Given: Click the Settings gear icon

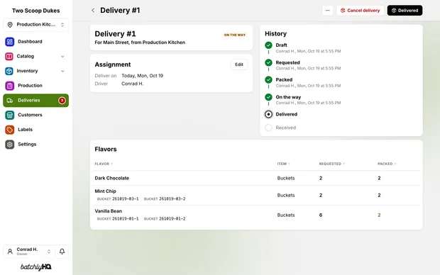Looking at the screenshot, I should pos(9,144).
